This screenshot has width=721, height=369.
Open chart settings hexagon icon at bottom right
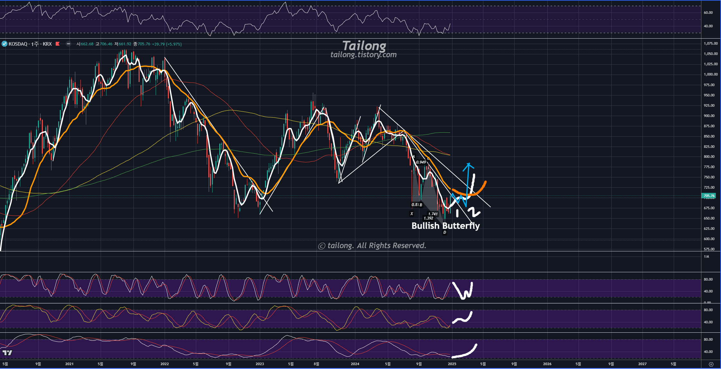click(x=711, y=364)
